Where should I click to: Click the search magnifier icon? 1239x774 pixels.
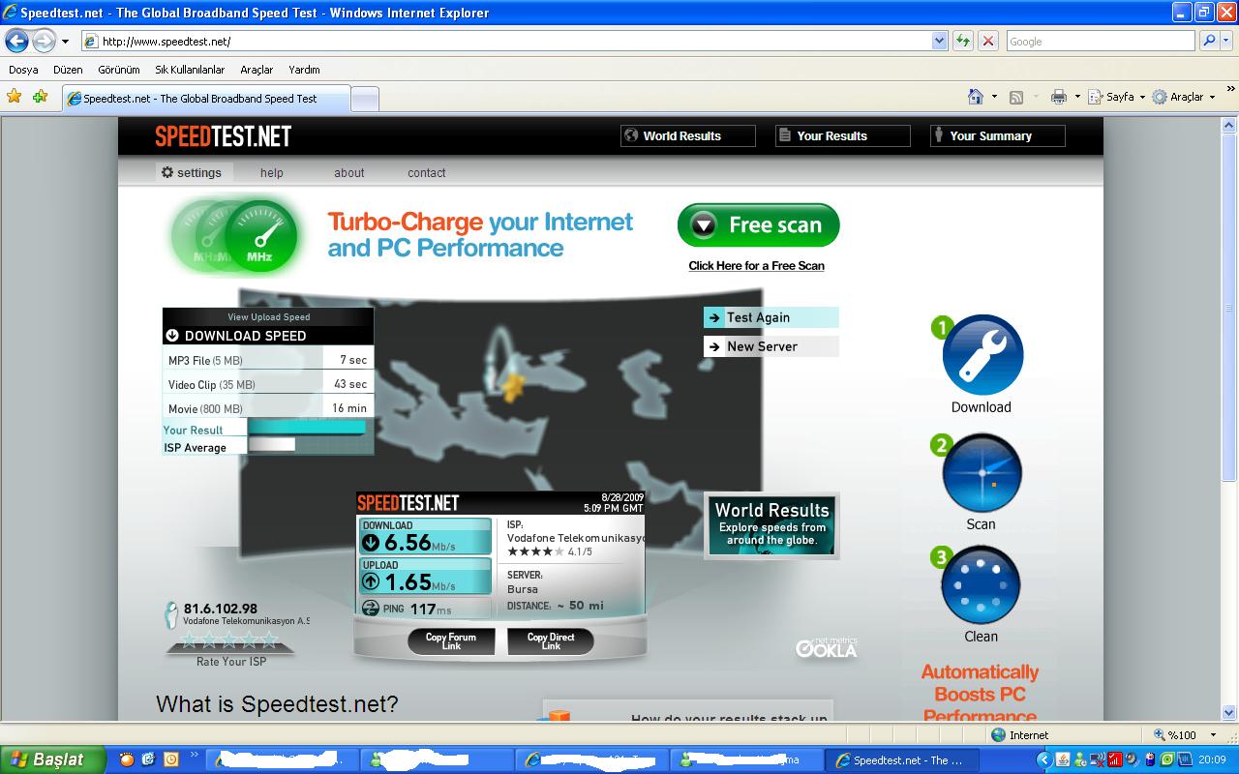(1208, 41)
